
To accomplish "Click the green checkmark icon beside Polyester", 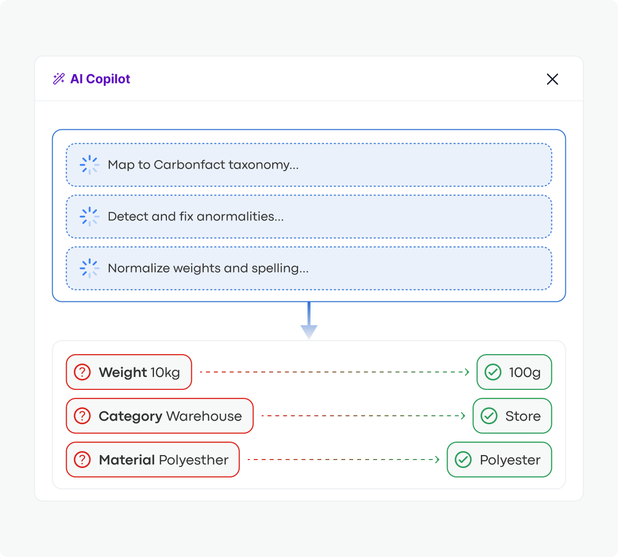I will [463, 460].
